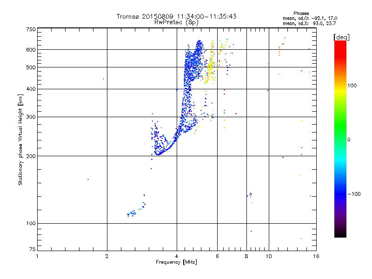Click the "Stationary phase Virtual Height [km]" axis label
This screenshot has width=372, height=279.
20,139
